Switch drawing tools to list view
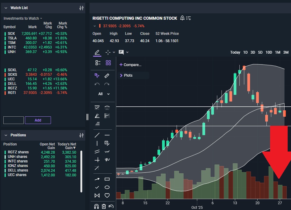The width and height of the screenshot is (291, 210). [x=98, y=63]
